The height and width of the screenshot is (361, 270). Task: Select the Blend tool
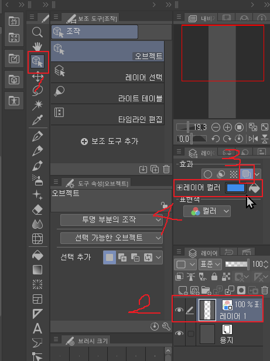point(37,224)
